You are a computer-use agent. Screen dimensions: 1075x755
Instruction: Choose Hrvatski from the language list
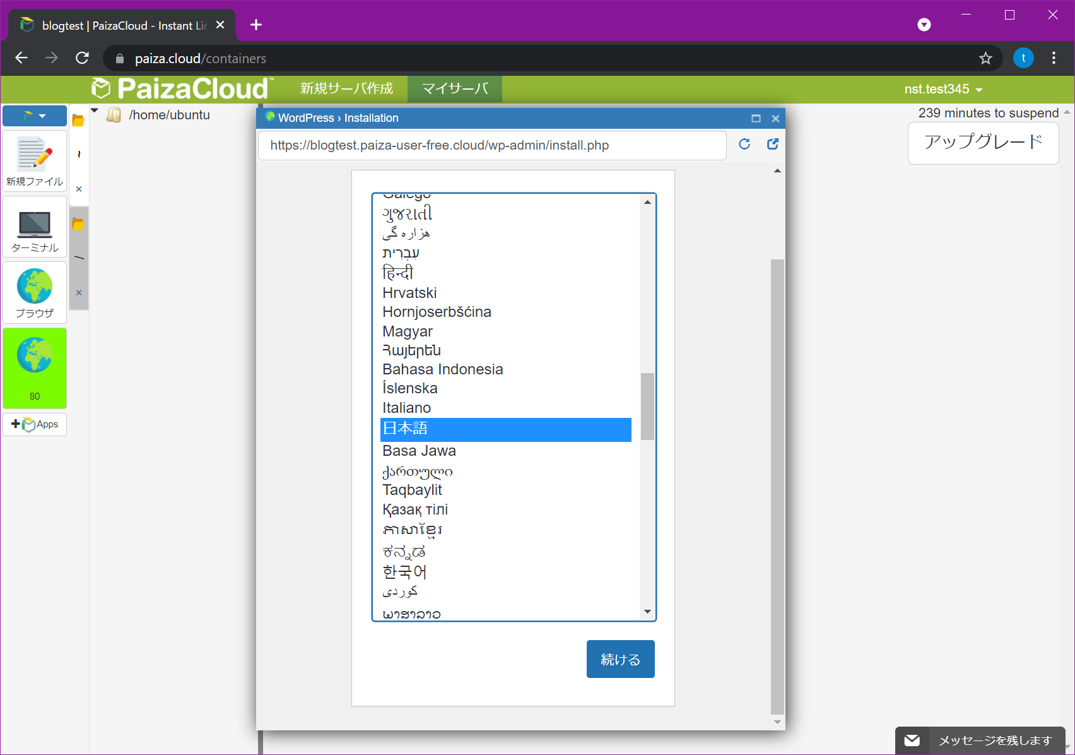click(x=506, y=293)
